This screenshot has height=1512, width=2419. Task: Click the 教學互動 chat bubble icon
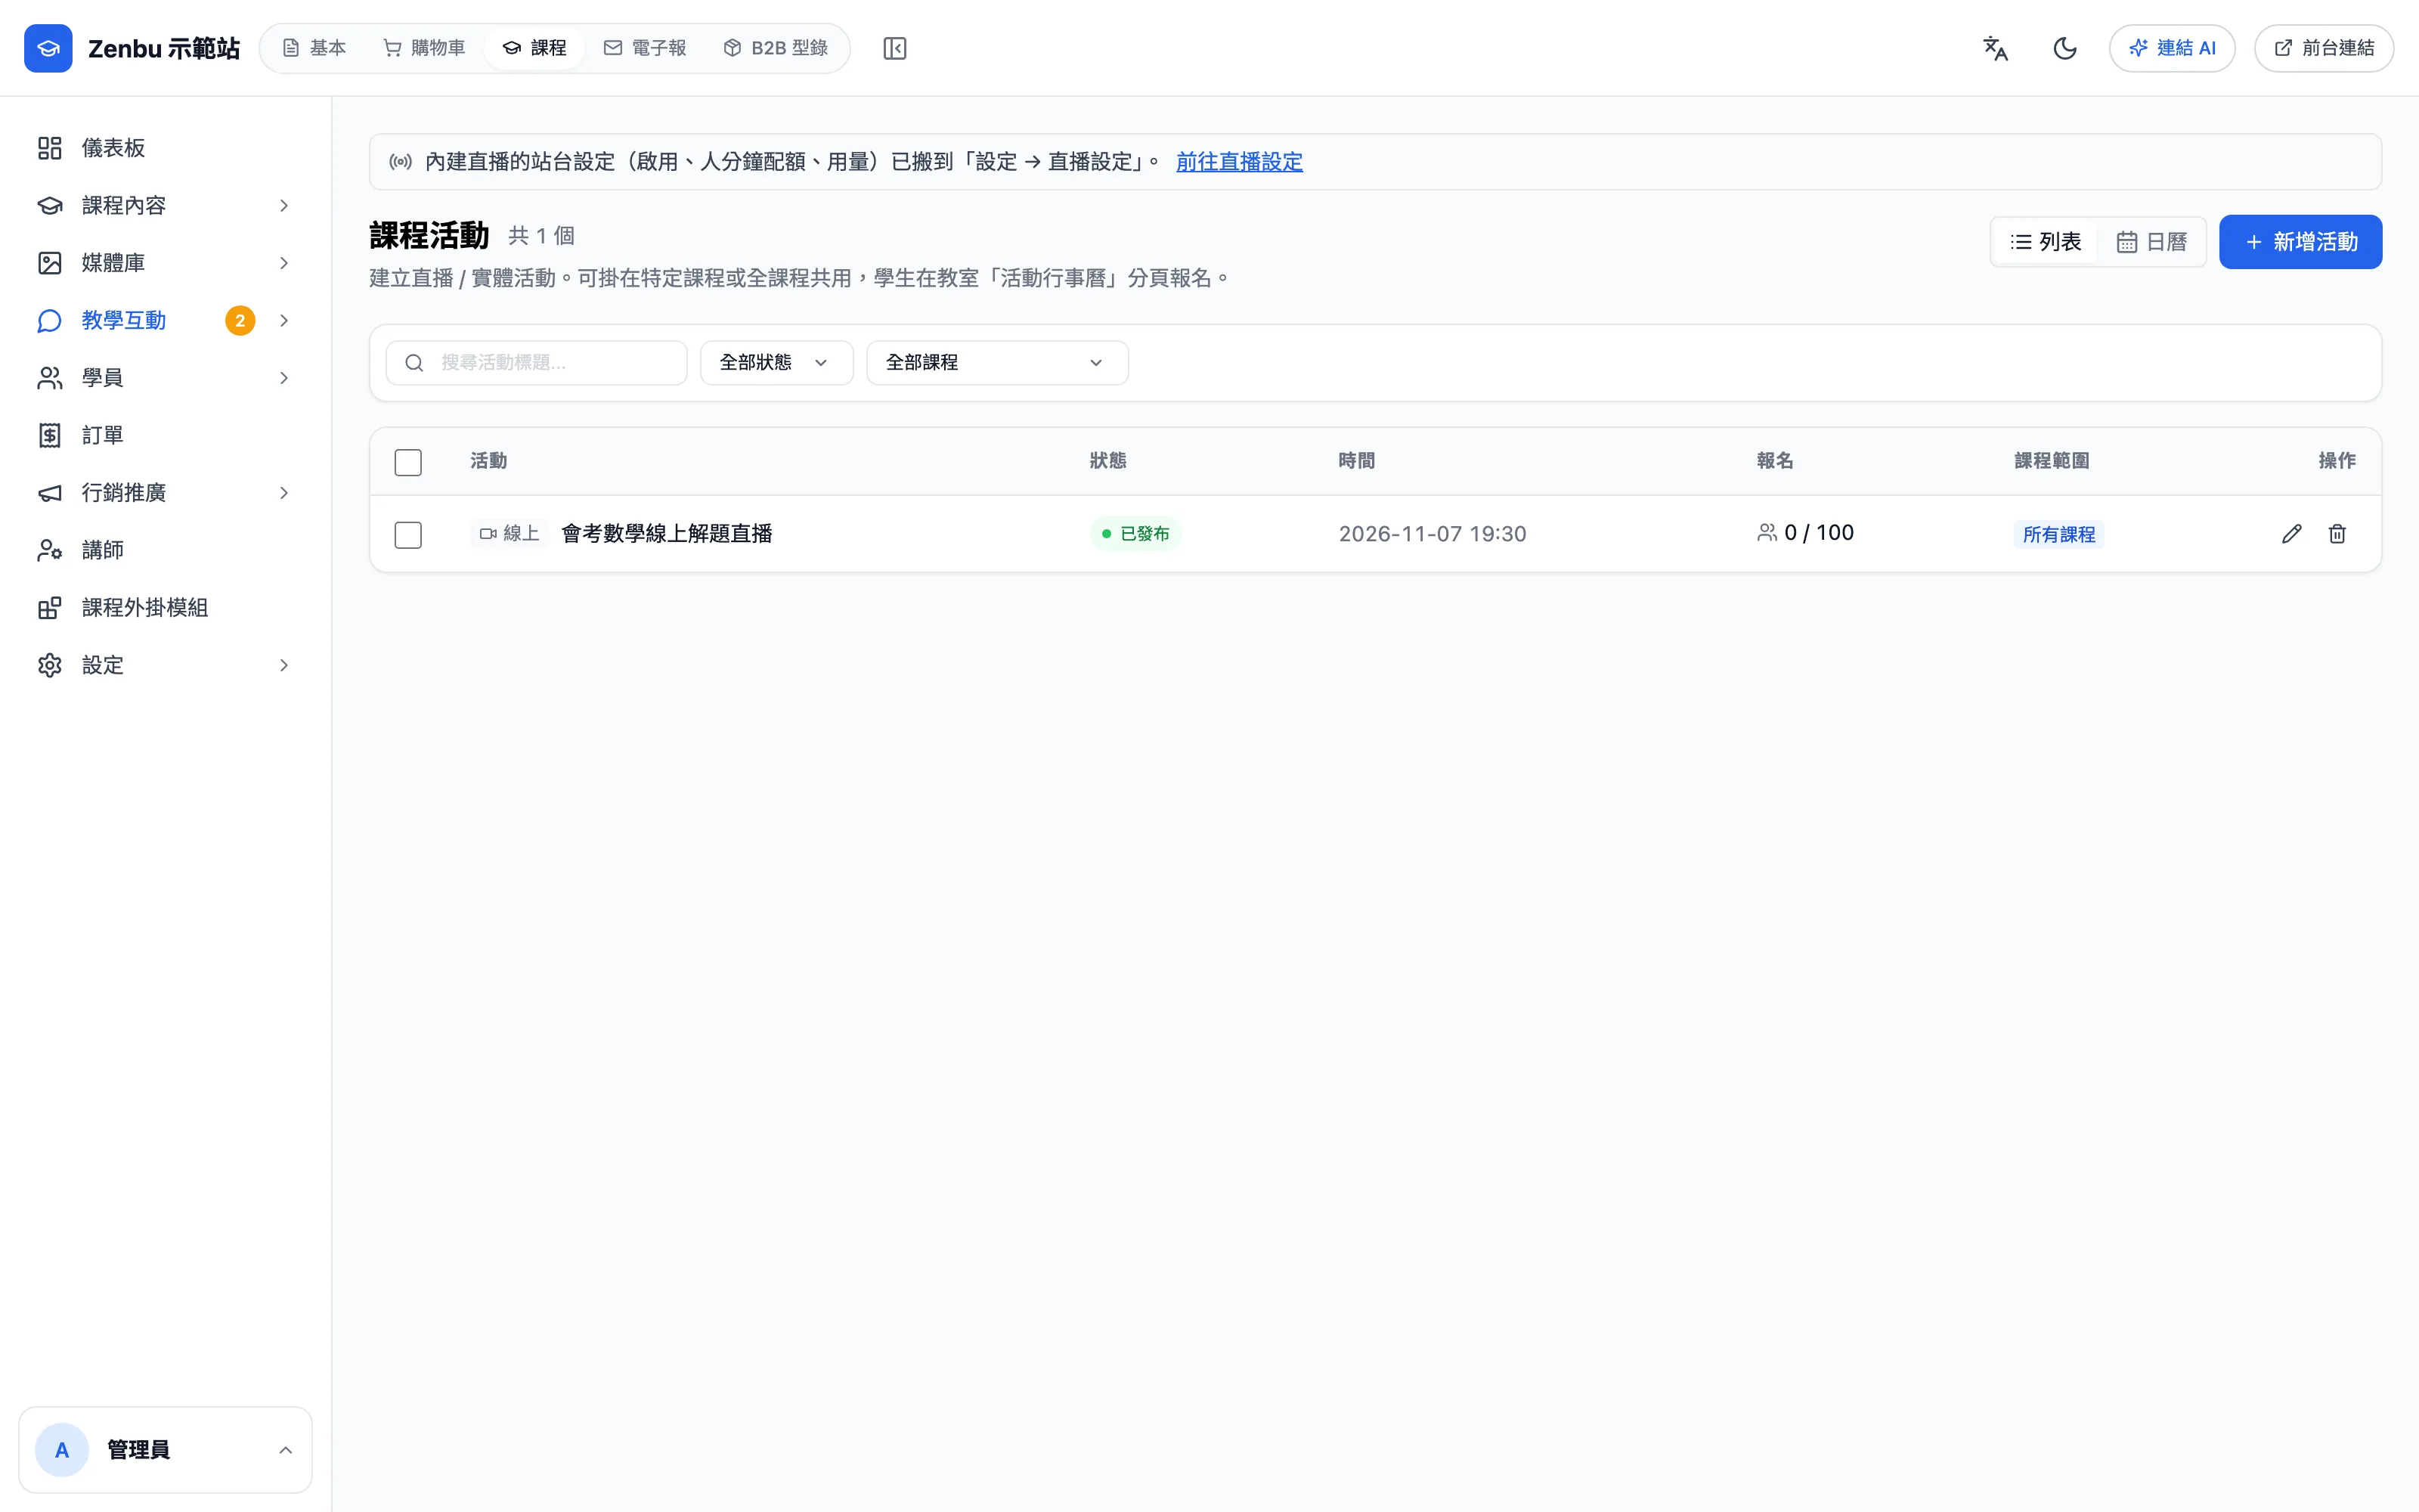(x=50, y=320)
